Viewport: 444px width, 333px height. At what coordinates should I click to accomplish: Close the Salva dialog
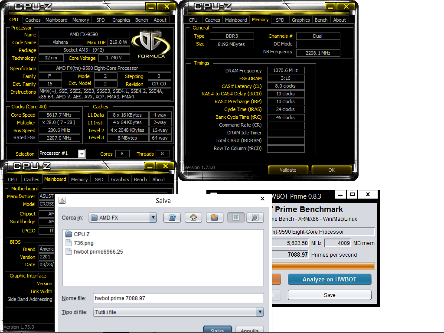click(262, 199)
